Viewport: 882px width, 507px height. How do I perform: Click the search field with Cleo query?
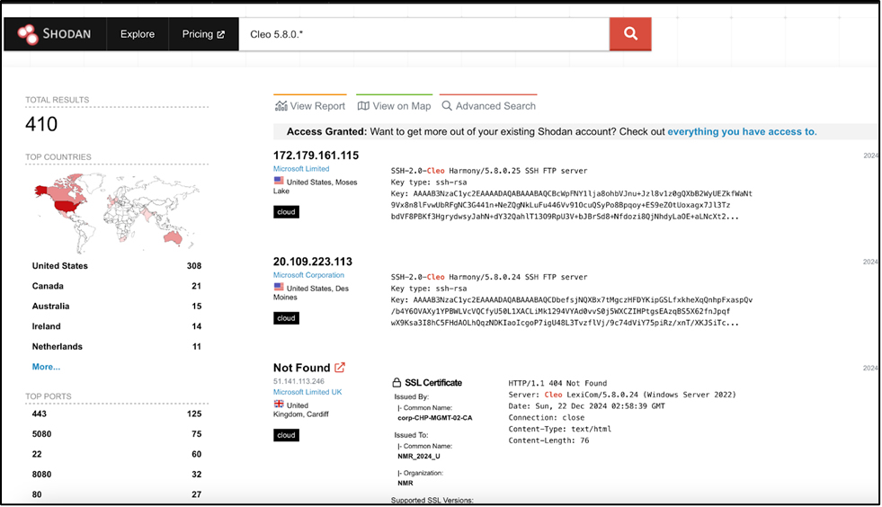(424, 34)
